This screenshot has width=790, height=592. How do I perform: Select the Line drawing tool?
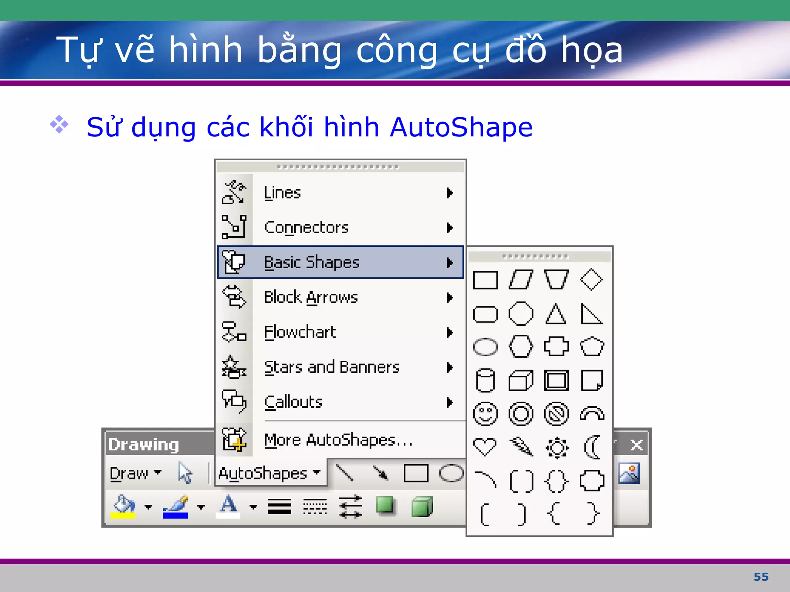point(344,473)
